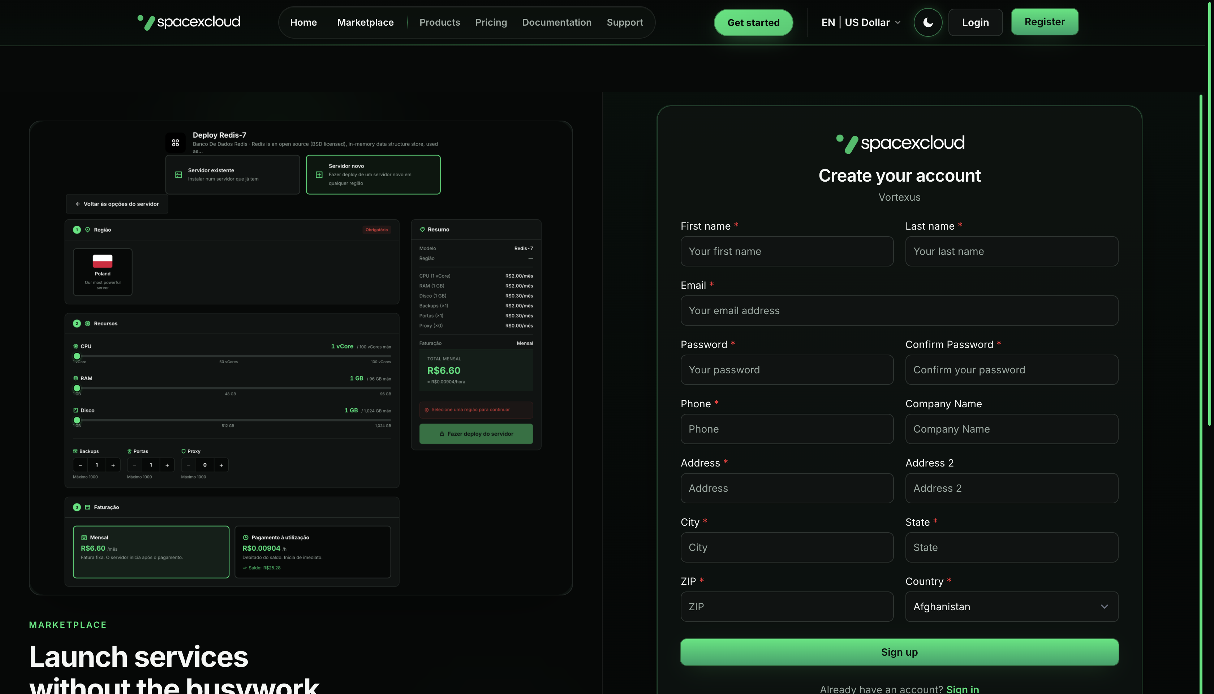Screen dimensions: 1214x694
Task: Open the Marketplace nav item
Action: (366, 22)
